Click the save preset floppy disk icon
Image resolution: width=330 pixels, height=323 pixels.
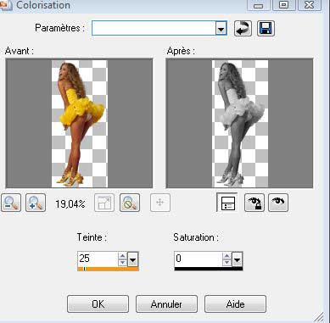pos(266,28)
